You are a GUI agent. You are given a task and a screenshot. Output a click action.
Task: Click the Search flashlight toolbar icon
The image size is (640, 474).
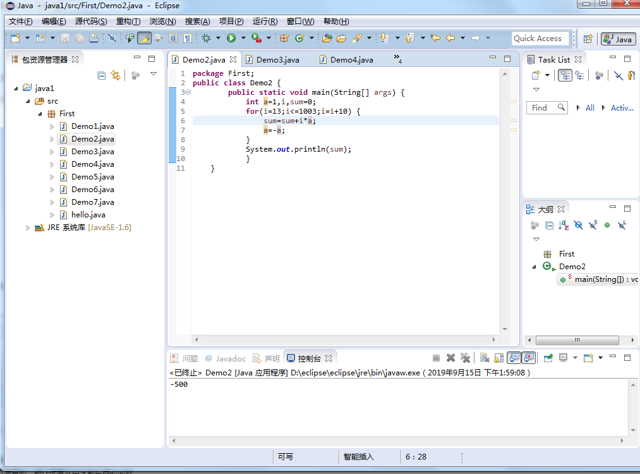[x=357, y=38]
